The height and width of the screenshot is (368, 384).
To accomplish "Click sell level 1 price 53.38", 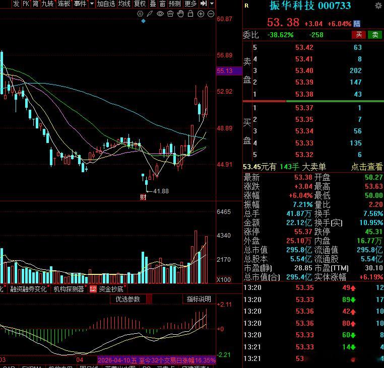I will point(304,94).
